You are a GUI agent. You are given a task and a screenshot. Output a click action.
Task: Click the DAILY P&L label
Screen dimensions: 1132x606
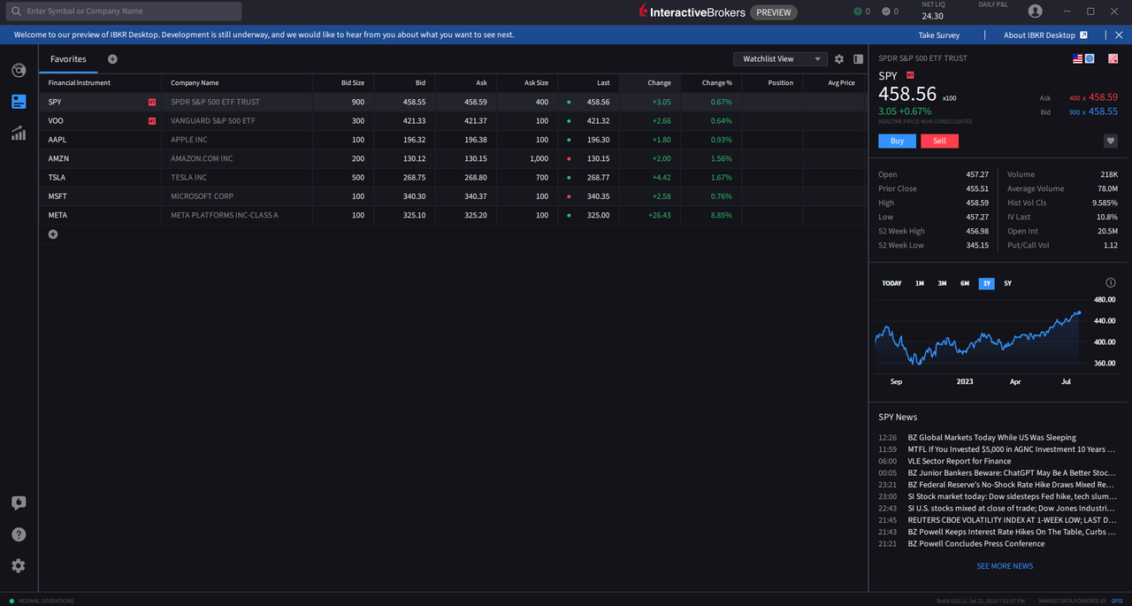pyautogui.click(x=993, y=4)
